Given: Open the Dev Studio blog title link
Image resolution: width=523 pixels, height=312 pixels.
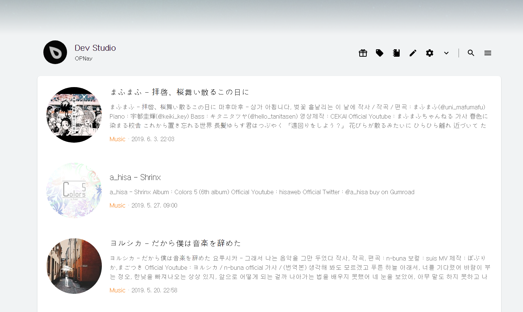Looking at the screenshot, I should (95, 48).
